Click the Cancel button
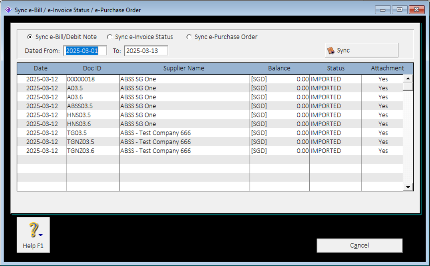430x266 pixels. tap(360, 245)
